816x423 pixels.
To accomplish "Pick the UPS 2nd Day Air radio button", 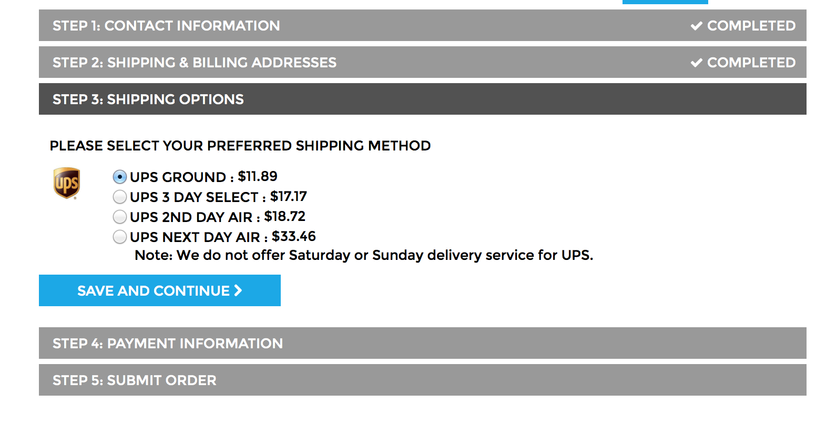I will pyautogui.click(x=120, y=217).
